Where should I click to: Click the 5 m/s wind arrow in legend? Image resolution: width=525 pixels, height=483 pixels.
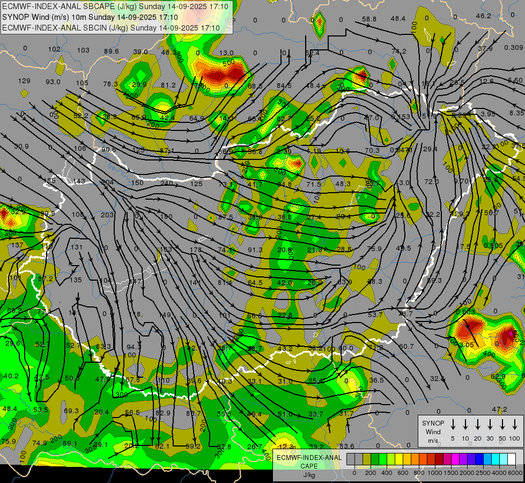[453, 425]
